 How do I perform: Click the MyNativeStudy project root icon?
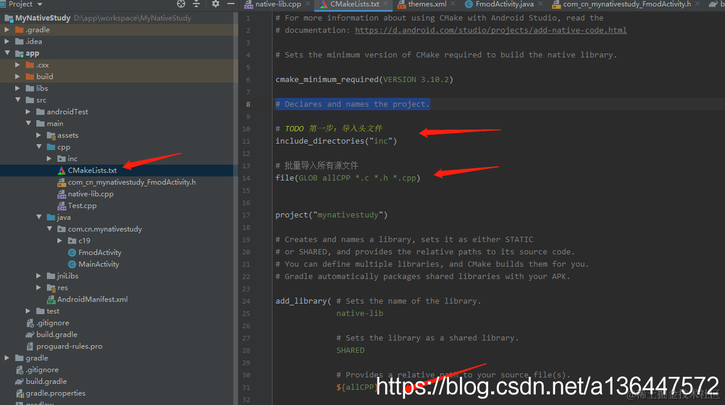click(x=9, y=18)
